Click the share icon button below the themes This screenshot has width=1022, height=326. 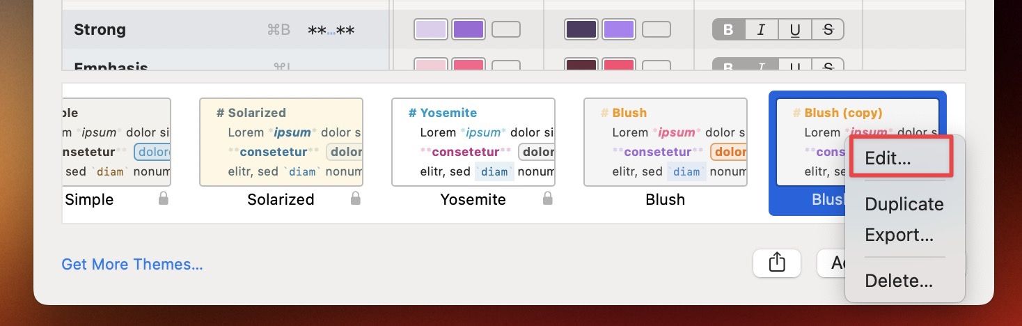777,263
